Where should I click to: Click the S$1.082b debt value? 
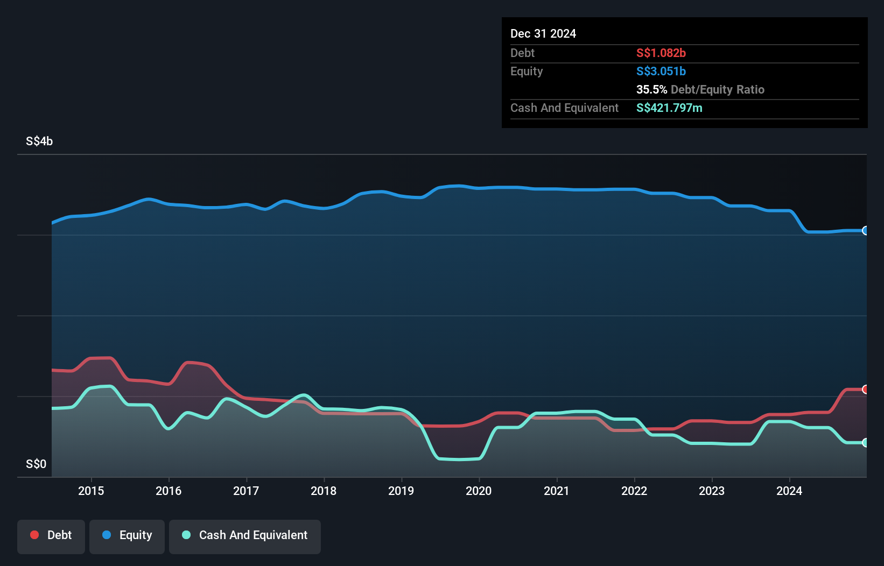(x=661, y=53)
